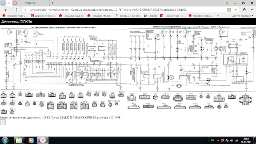
Task: Open the downloads arrow icon
Action: tap(252, 10)
